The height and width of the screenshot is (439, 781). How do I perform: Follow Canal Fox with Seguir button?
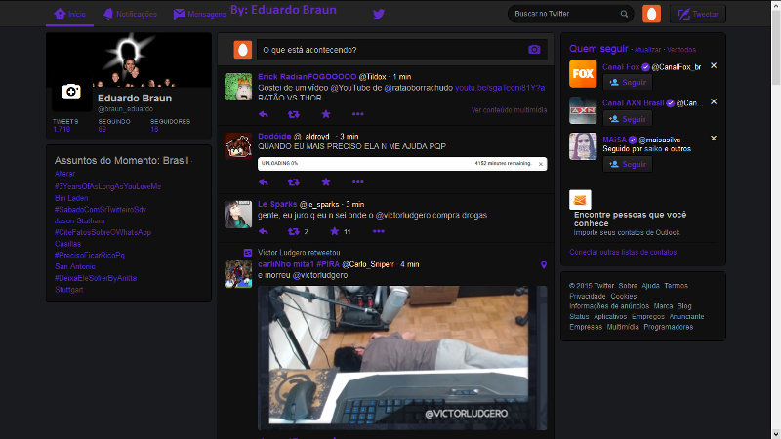628,83
